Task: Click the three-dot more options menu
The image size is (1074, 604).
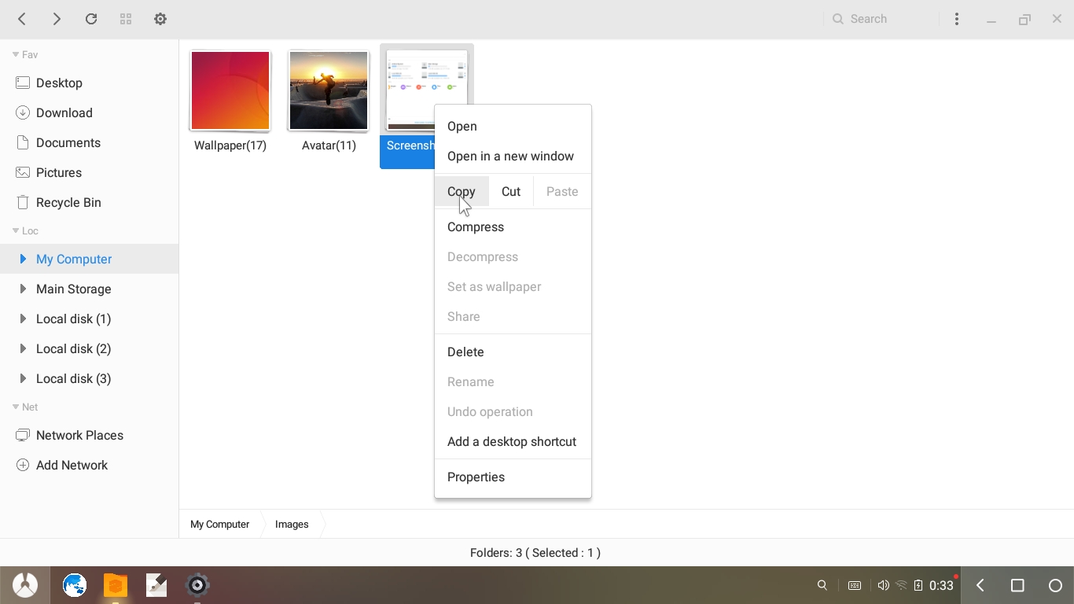Action: 956,19
